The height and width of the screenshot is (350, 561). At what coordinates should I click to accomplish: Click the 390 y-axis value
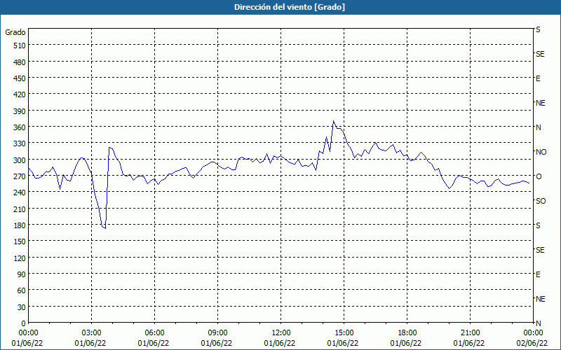click(x=20, y=111)
